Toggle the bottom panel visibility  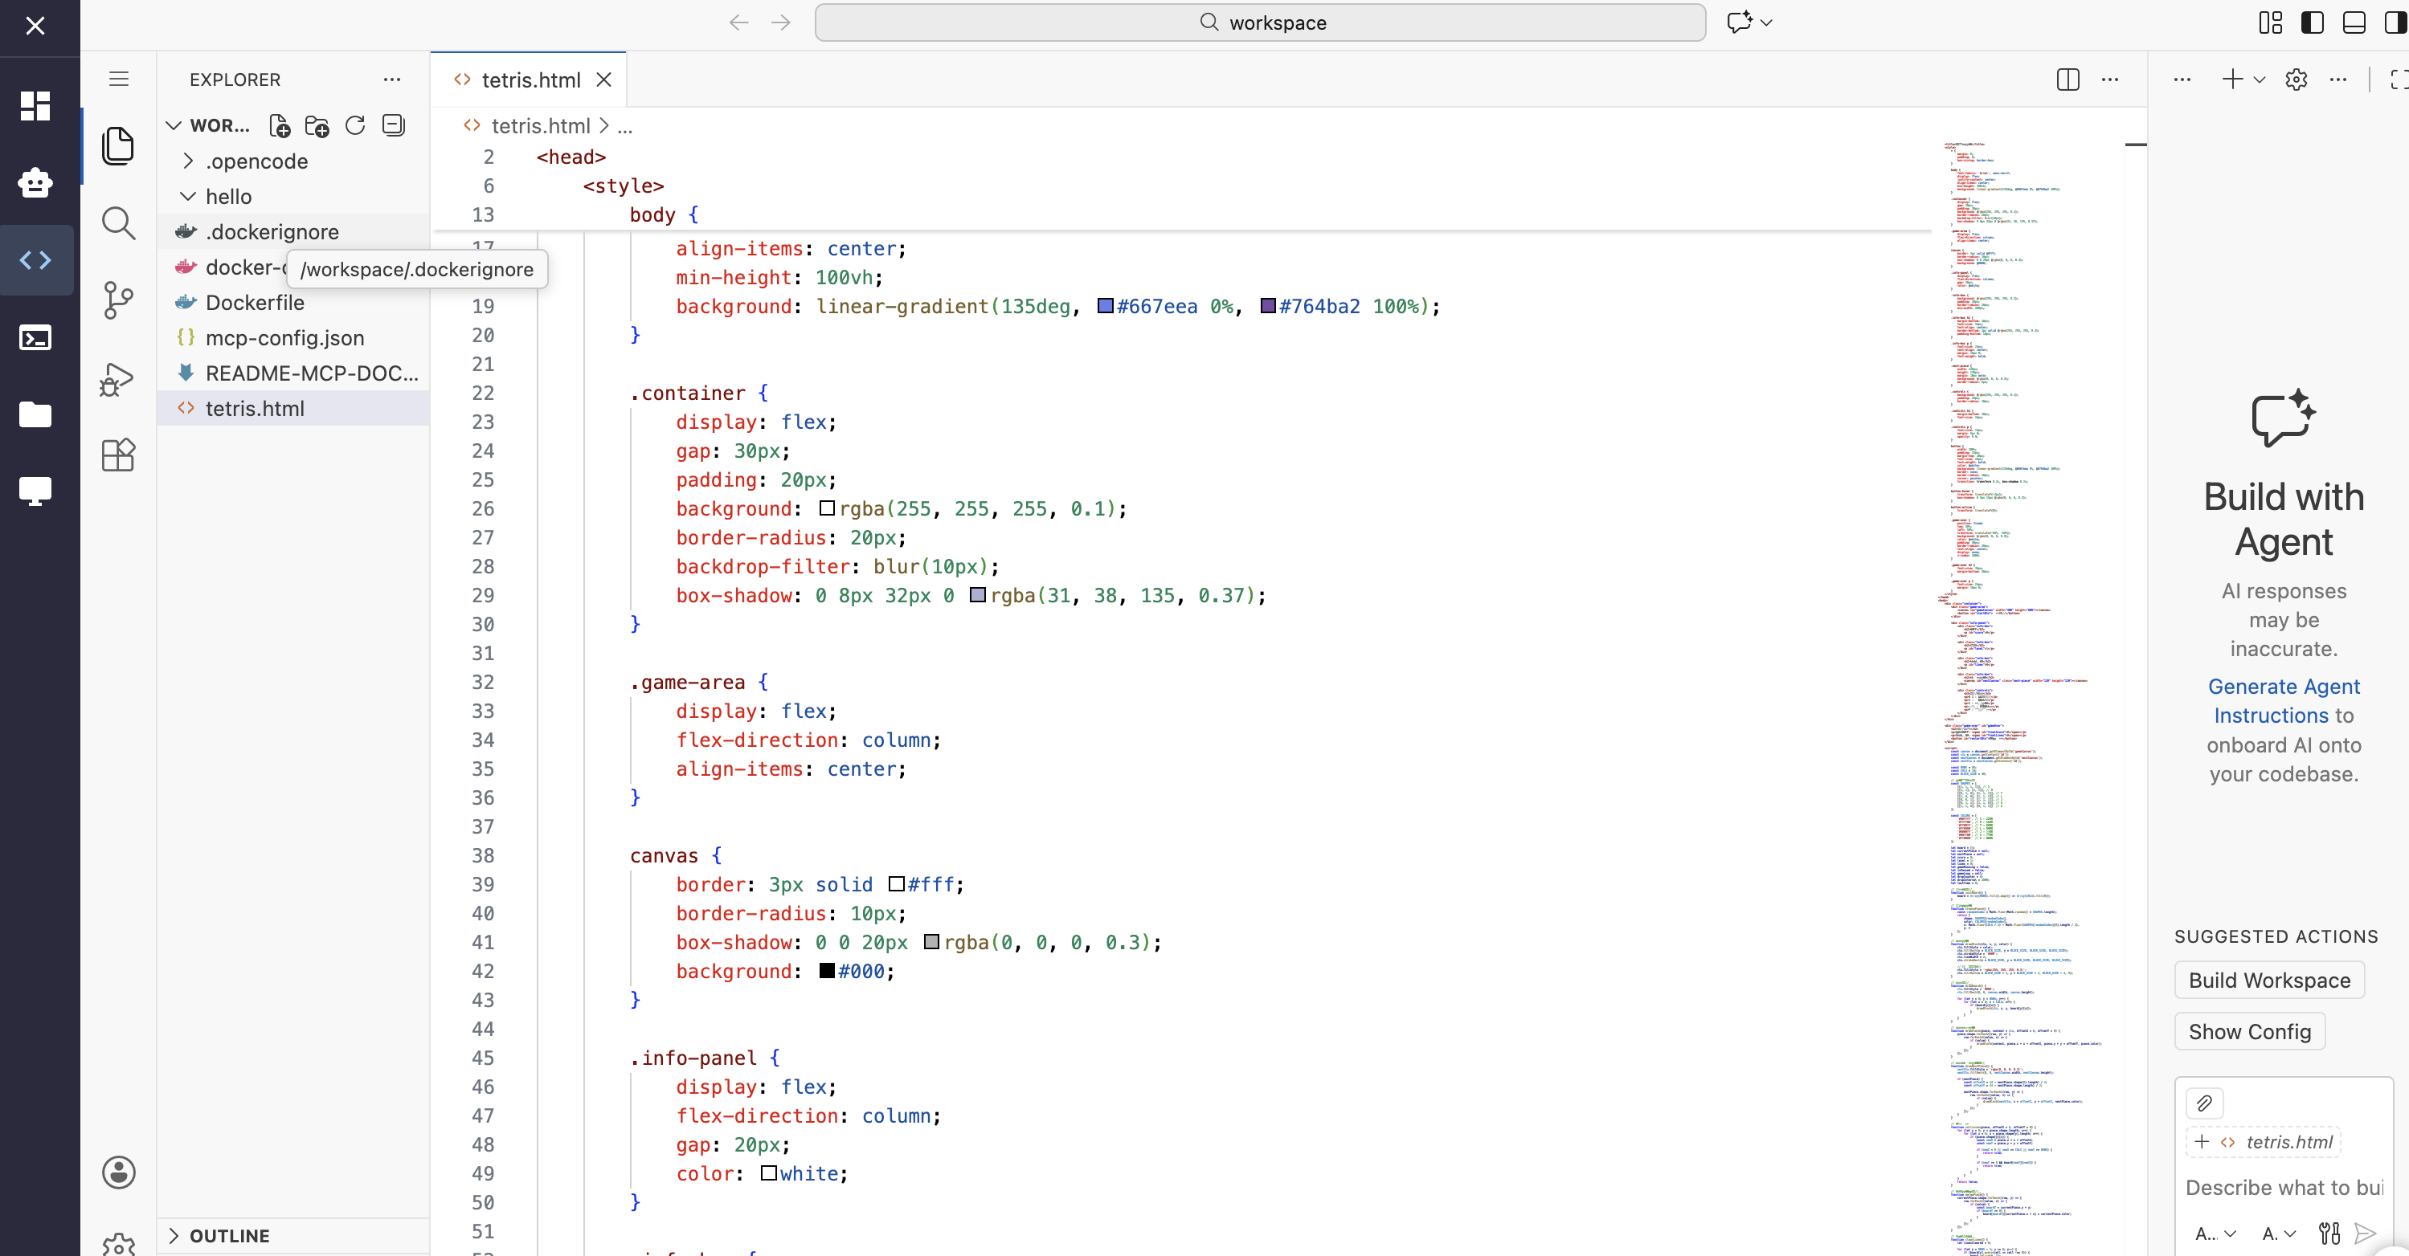2354,22
